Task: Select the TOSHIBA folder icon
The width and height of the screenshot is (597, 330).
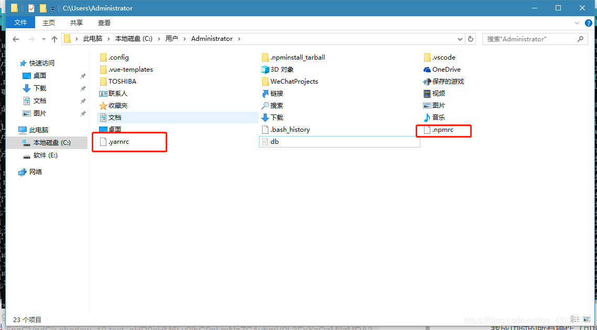Action: click(103, 81)
